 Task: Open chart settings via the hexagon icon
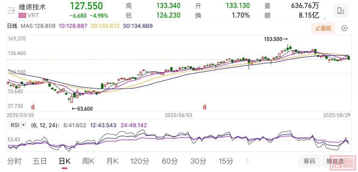pyautogui.click(x=344, y=29)
